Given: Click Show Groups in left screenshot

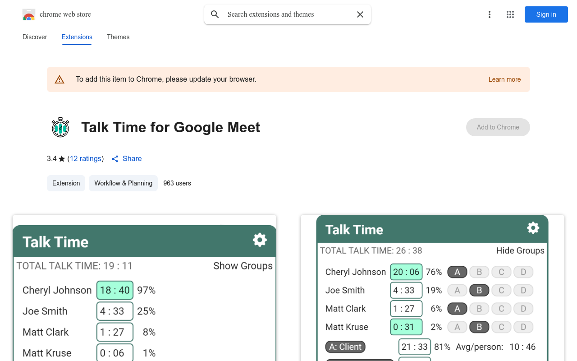Looking at the screenshot, I should pos(243,266).
